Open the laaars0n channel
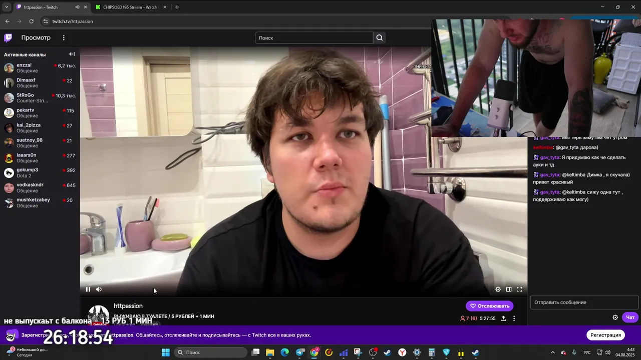 point(40,158)
